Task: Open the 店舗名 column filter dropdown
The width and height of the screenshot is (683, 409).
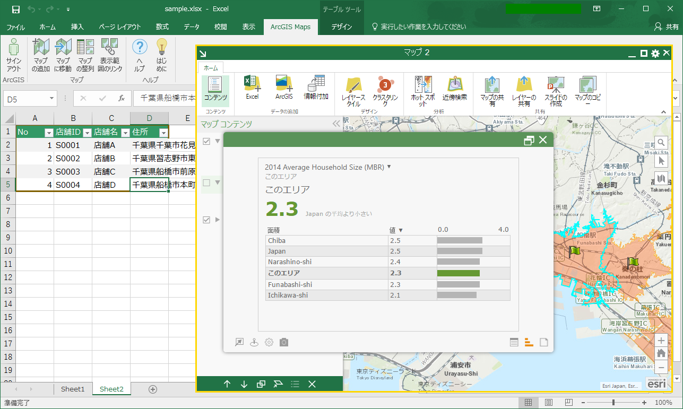Action: (x=125, y=133)
